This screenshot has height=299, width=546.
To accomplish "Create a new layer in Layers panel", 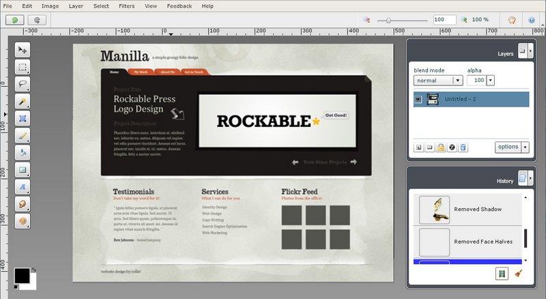I will point(418,147).
